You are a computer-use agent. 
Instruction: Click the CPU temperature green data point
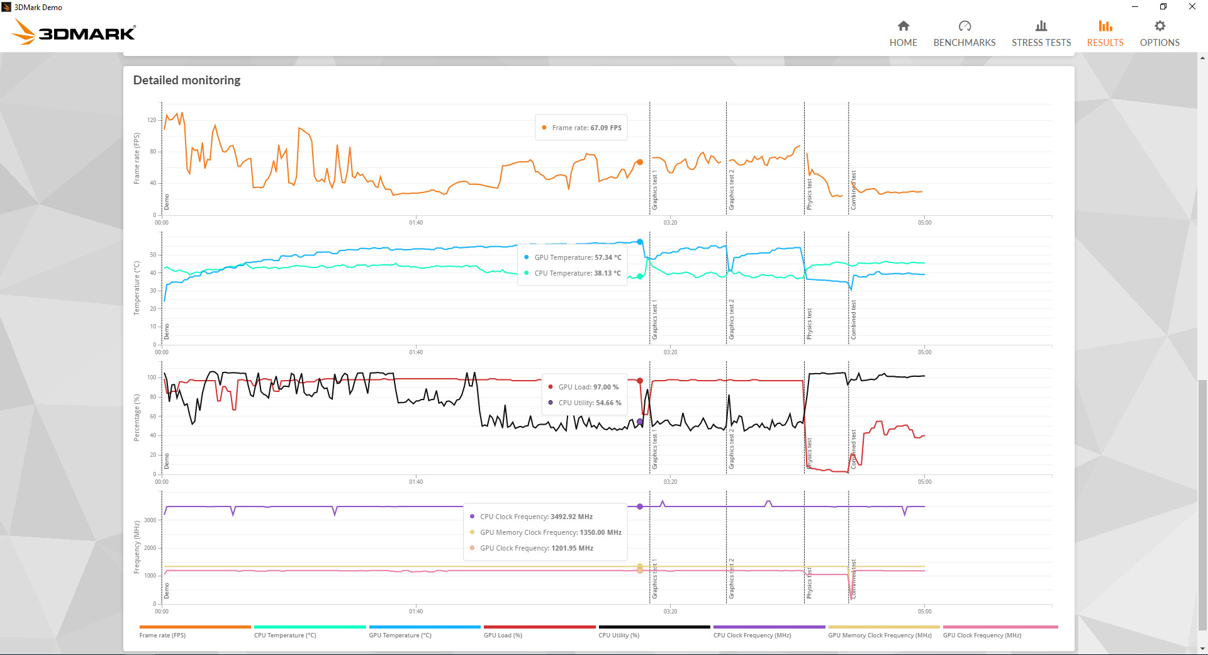pyautogui.click(x=640, y=276)
